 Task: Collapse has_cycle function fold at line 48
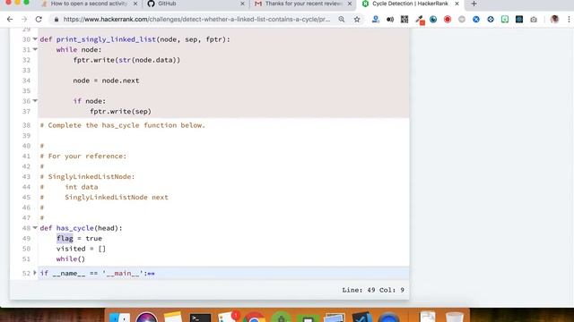click(x=35, y=227)
